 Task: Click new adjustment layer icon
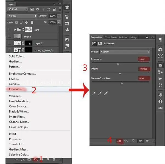(35, 159)
